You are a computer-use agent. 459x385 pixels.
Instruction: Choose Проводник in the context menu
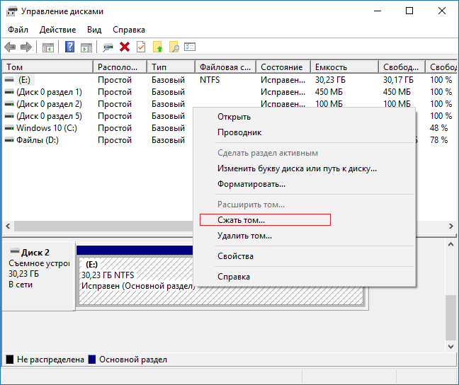click(x=304, y=132)
